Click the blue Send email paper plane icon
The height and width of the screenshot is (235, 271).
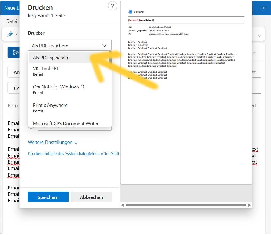click(x=15, y=52)
